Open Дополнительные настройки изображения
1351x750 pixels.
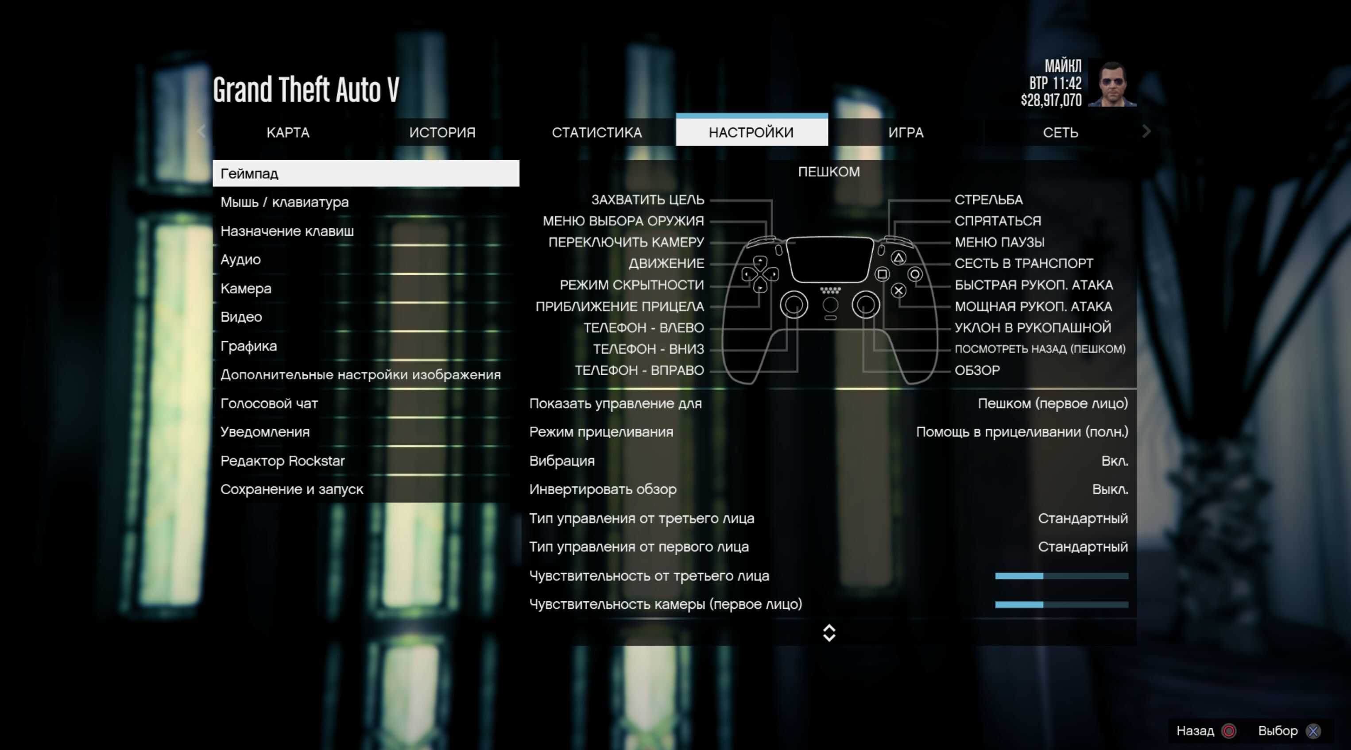pos(366,375)
